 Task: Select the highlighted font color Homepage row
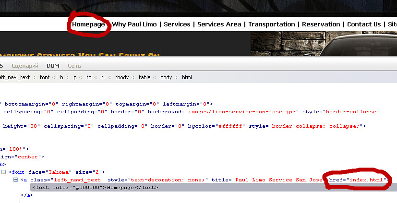(214, 188)
